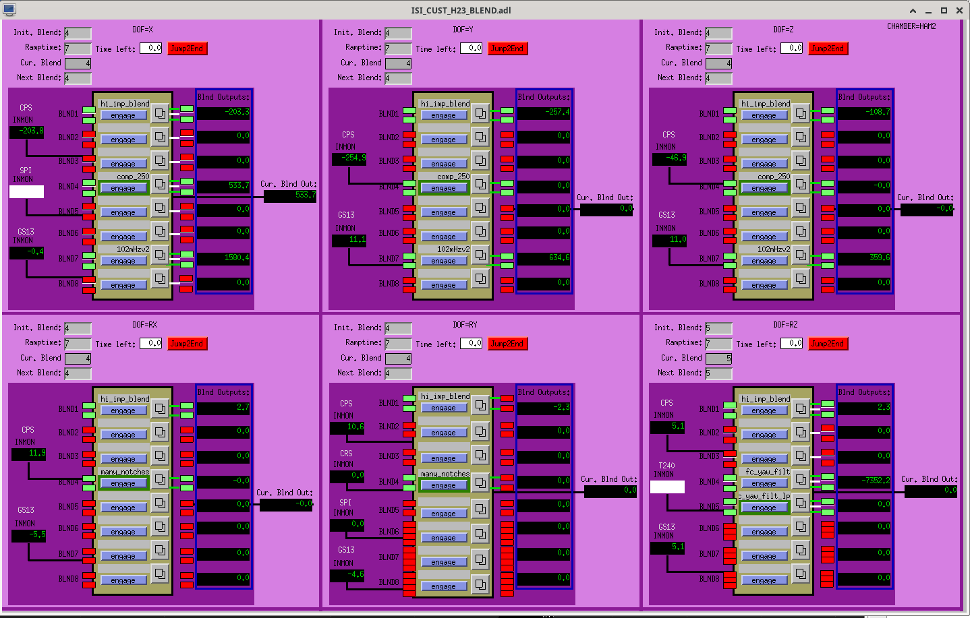Screen dimensions: 970x618
Task: Click Jump2End in the DOF=RZ panel
Action: pyautogui.click(x=828, y=344)
